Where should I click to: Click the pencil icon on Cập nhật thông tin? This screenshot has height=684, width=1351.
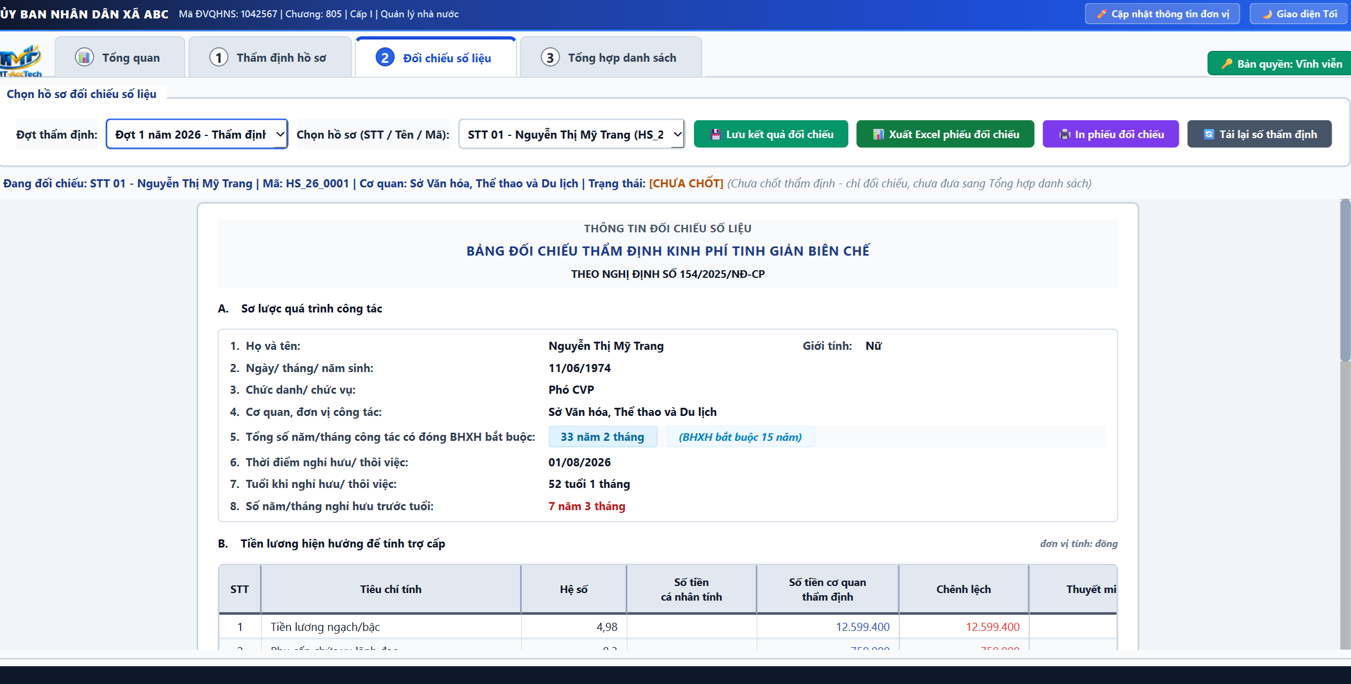coord(1102,14)
